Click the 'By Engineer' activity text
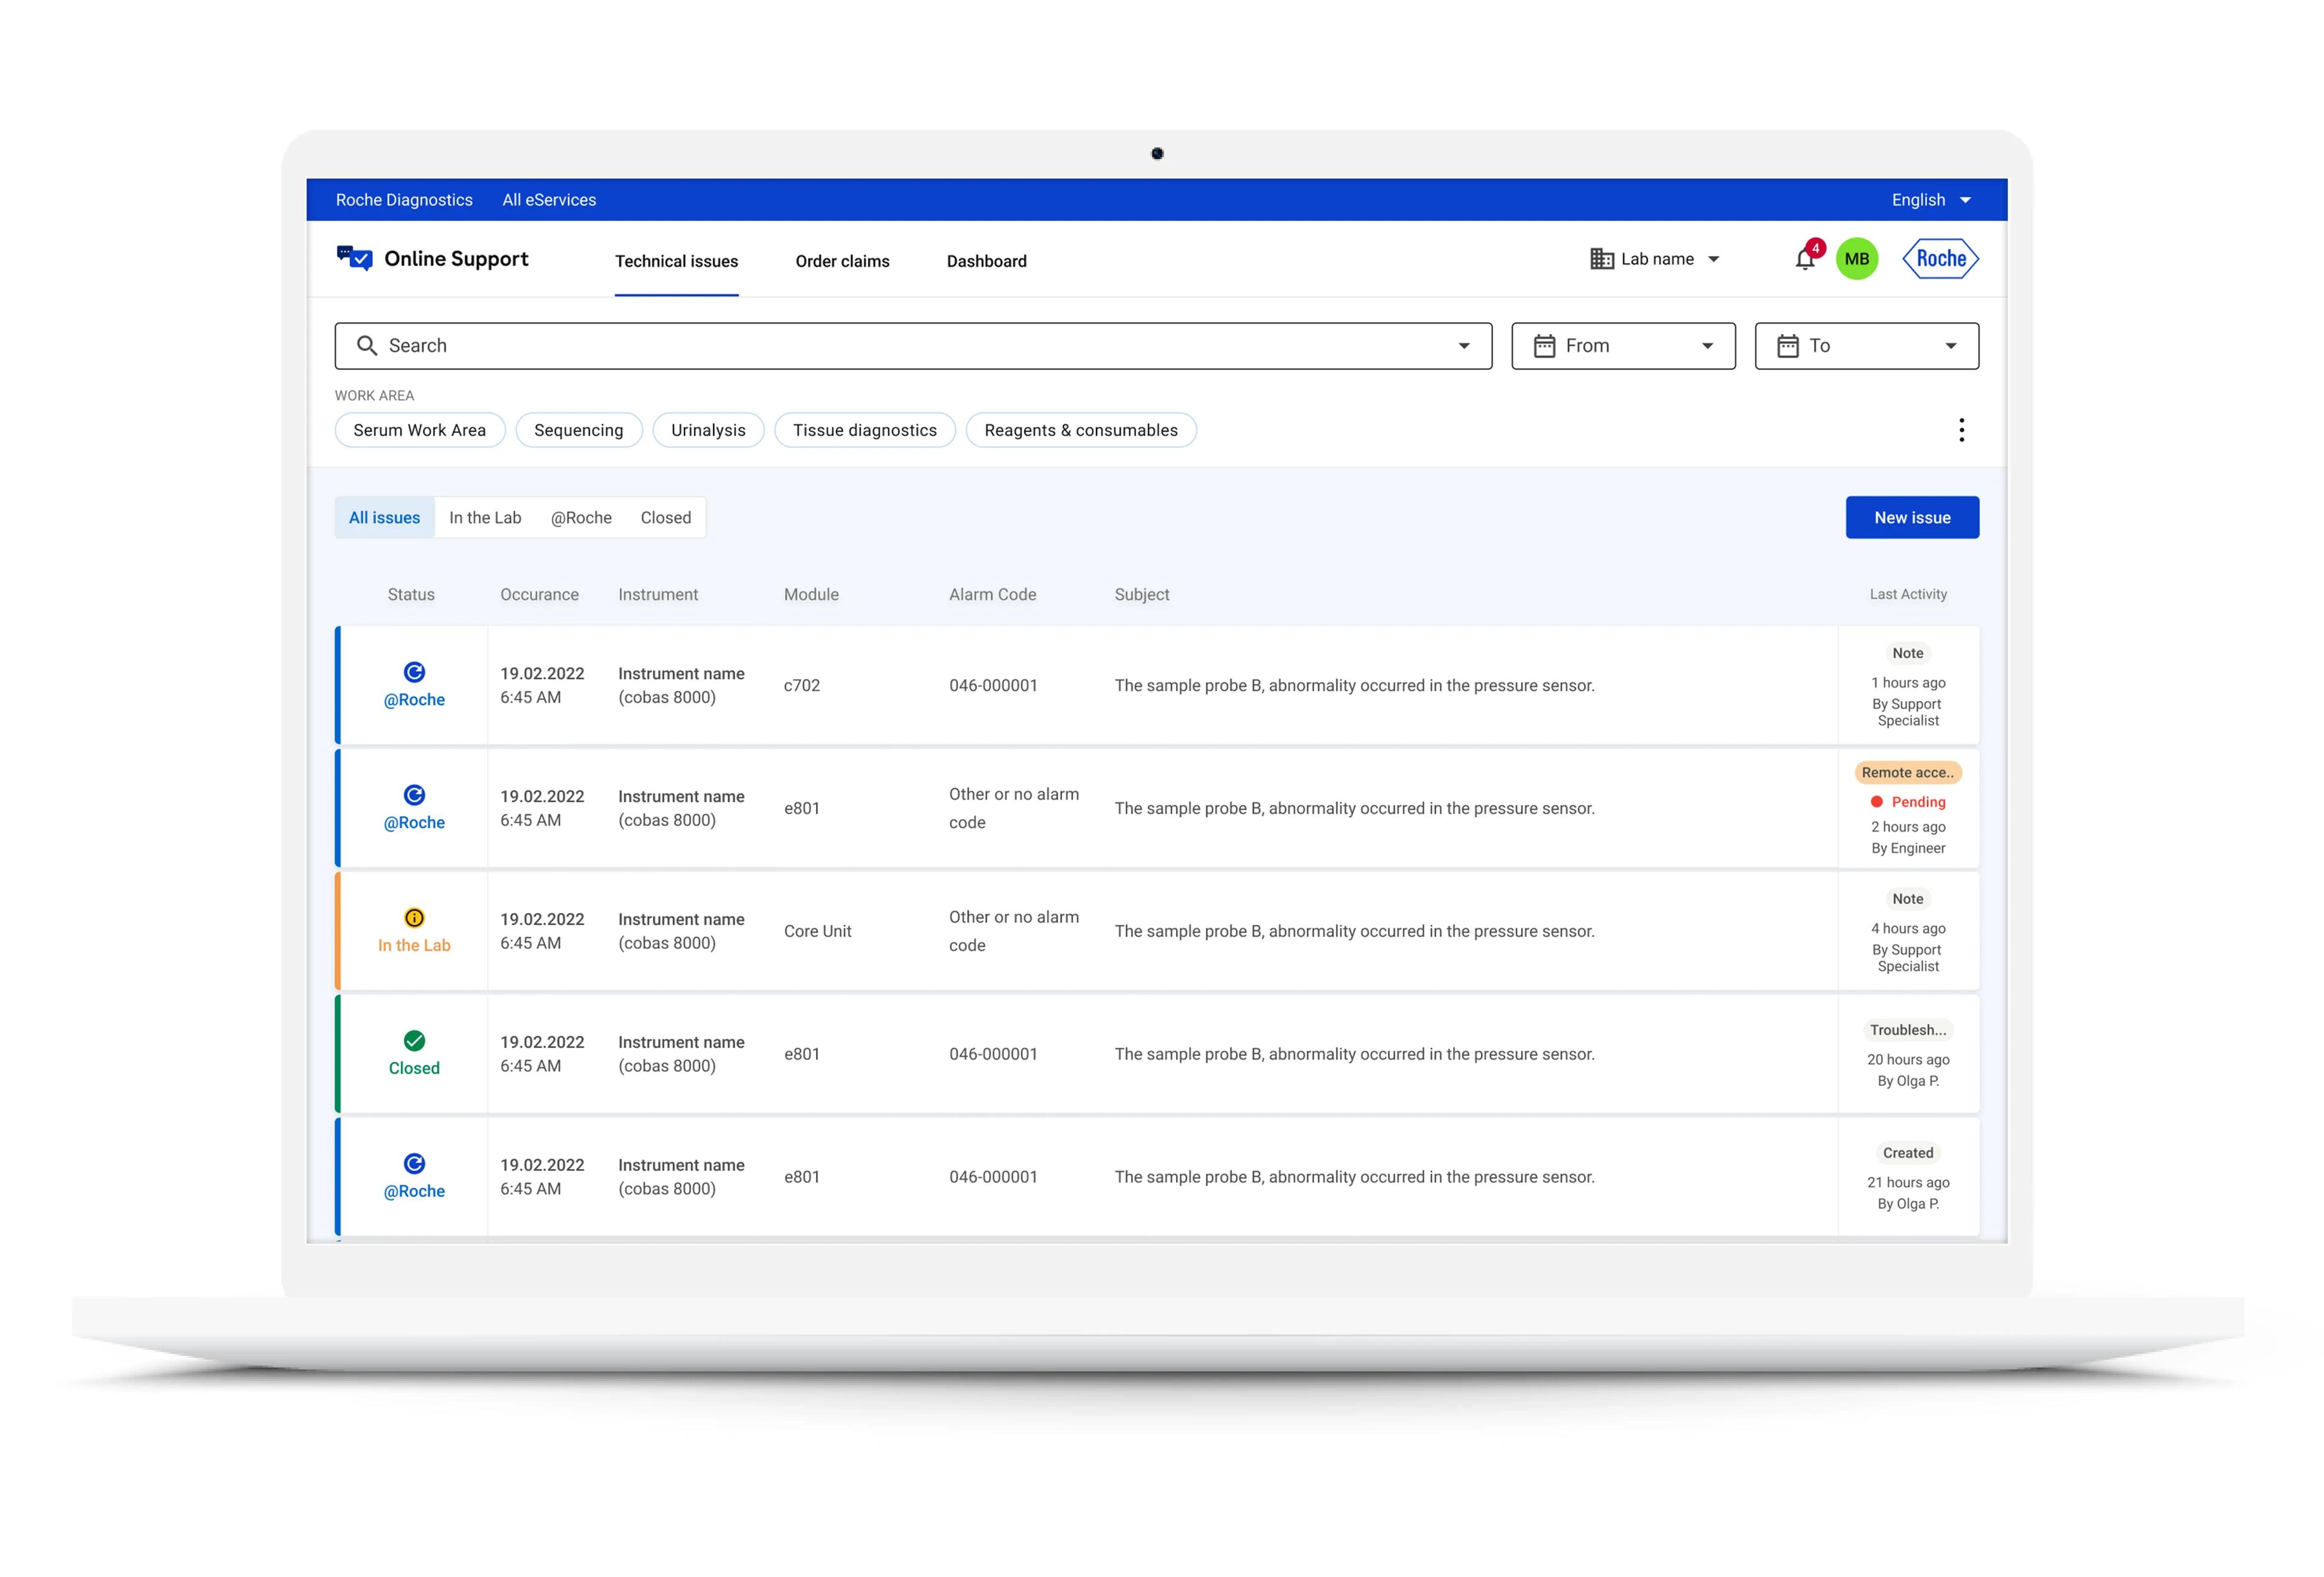 1908,849
